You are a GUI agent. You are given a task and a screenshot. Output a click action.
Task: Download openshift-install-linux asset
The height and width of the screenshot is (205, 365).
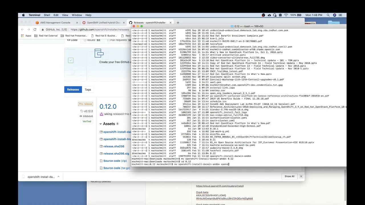pos(117,139)
